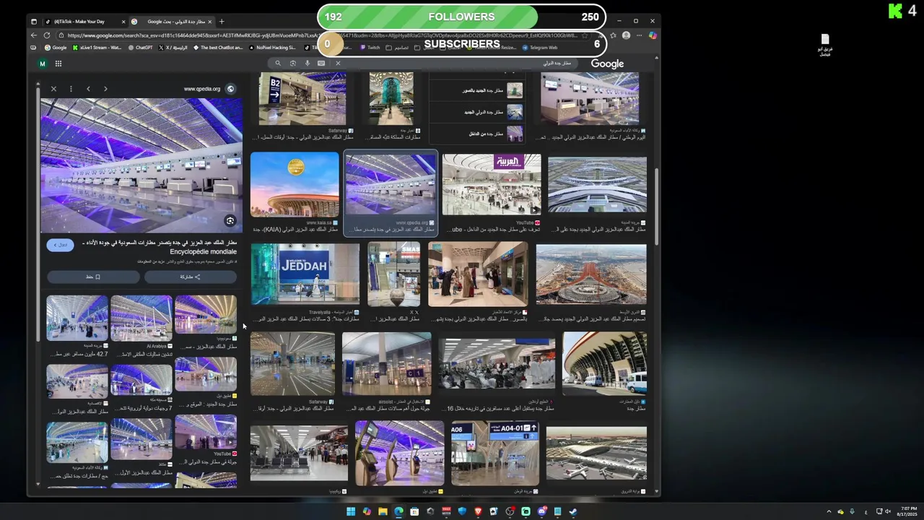Open the Copilot icon in browser toolbar
The height and width of the screenshot is (520, 924).
point(653,35)
